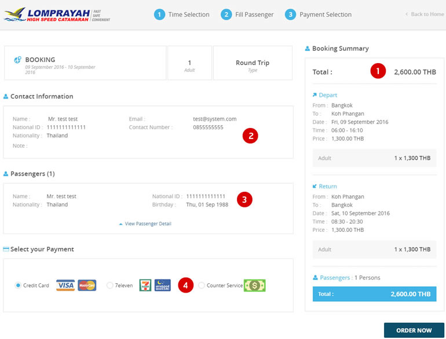The width and height of the screenshot is (446, 339).
Task: Choose the 7eleven payment radio button
Action: click(109, 285)
